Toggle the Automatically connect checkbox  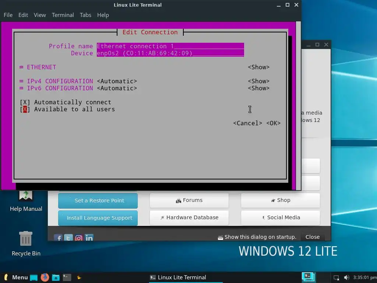(x=25, y=102)
